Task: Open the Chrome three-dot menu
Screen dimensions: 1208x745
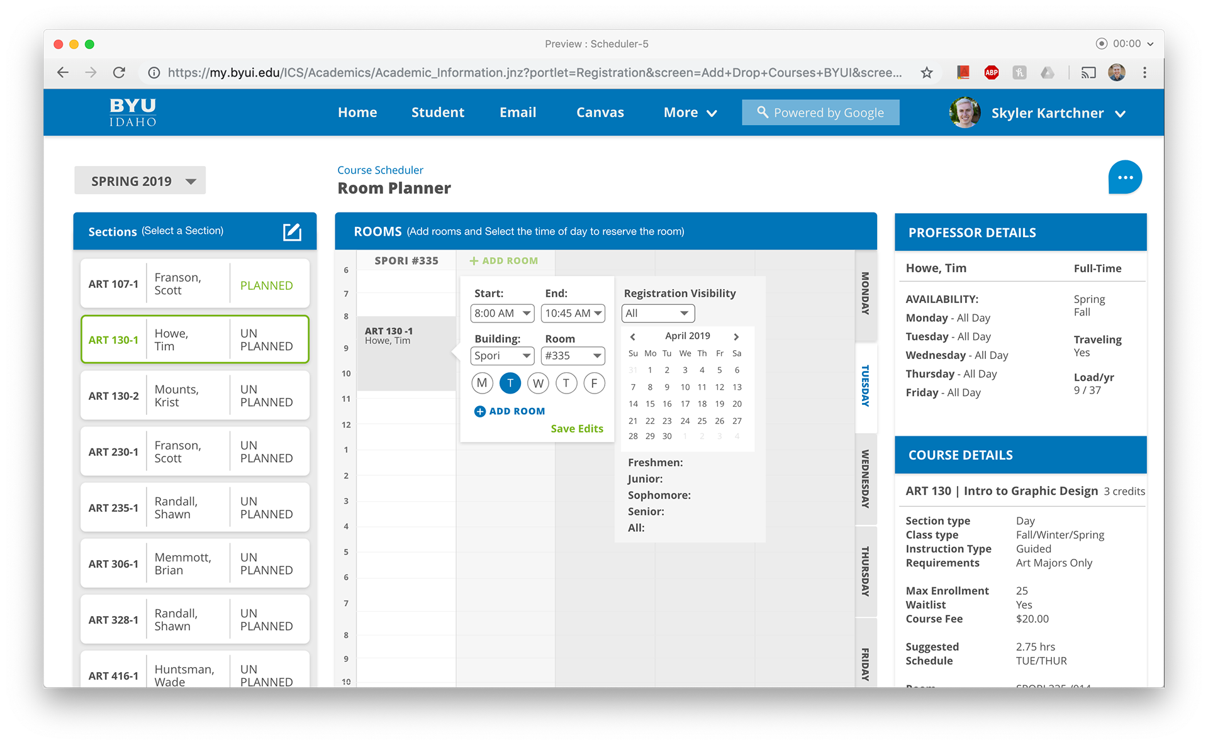Action: pos(1144,72)
